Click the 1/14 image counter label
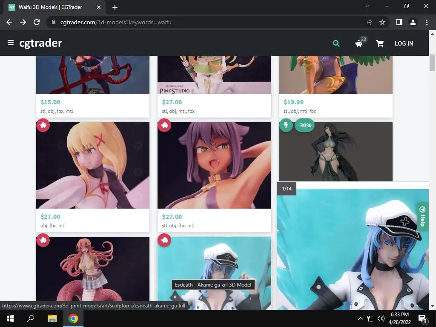This screenshot has width=436, height=327. [x=287, y=189]
